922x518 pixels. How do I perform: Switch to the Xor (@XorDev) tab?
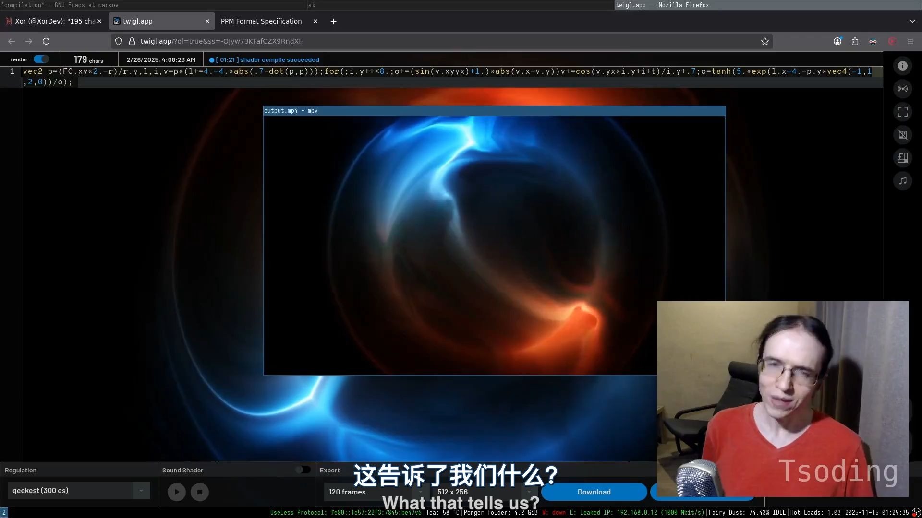click(53, 21)
